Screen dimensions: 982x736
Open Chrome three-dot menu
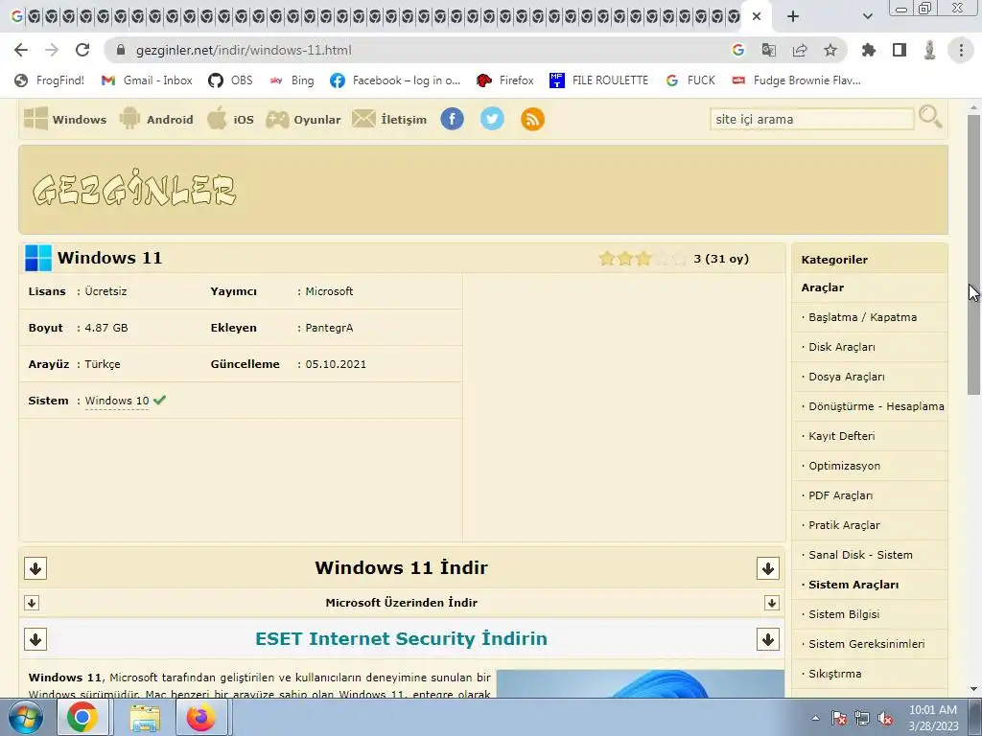(x=961, y=50)
